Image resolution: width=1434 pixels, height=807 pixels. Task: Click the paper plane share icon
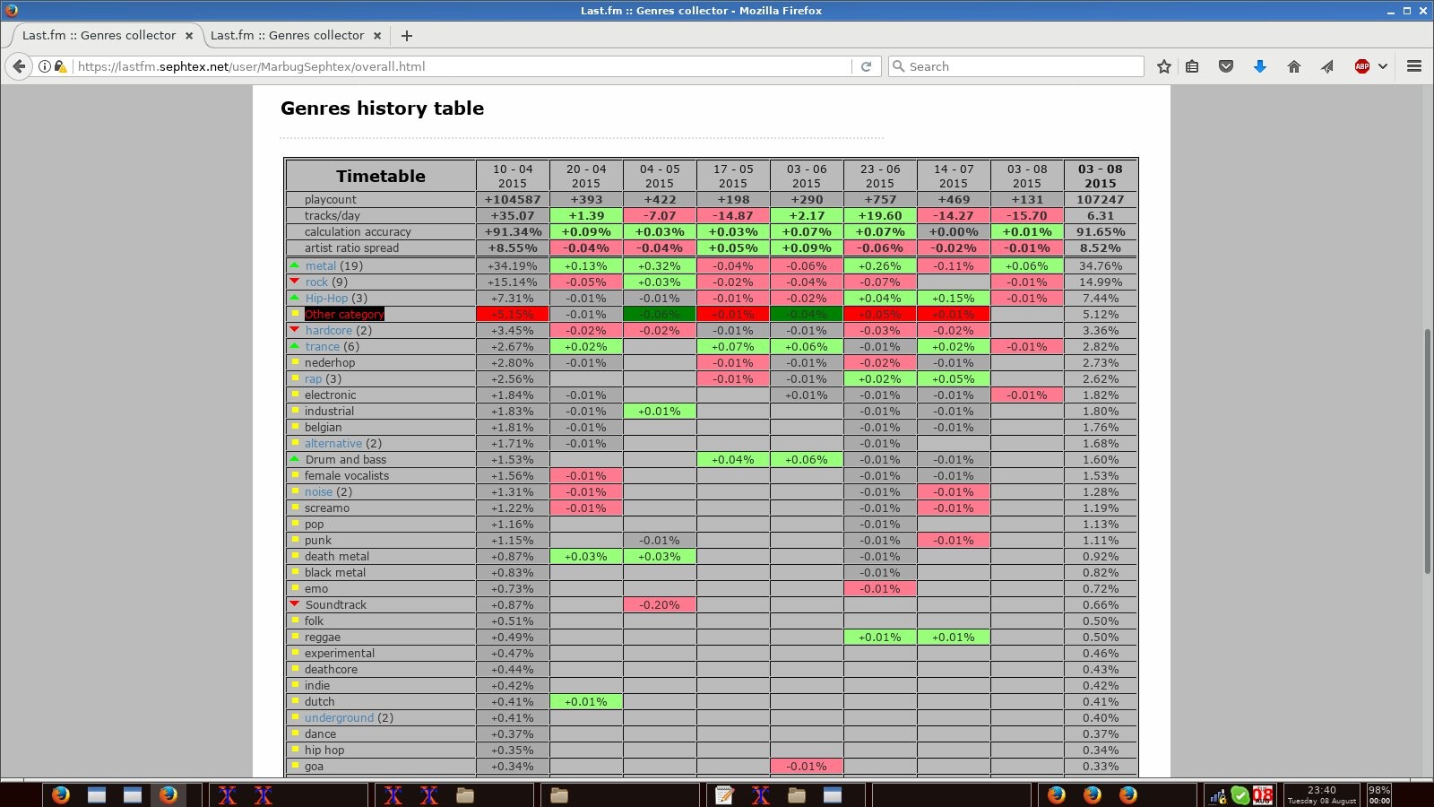1327,66
